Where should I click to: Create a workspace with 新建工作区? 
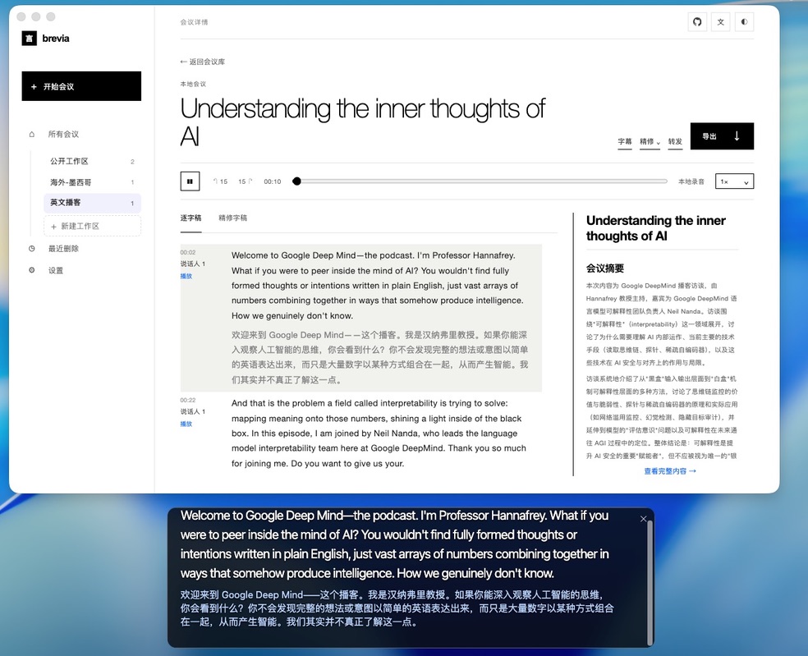[92, 227]
